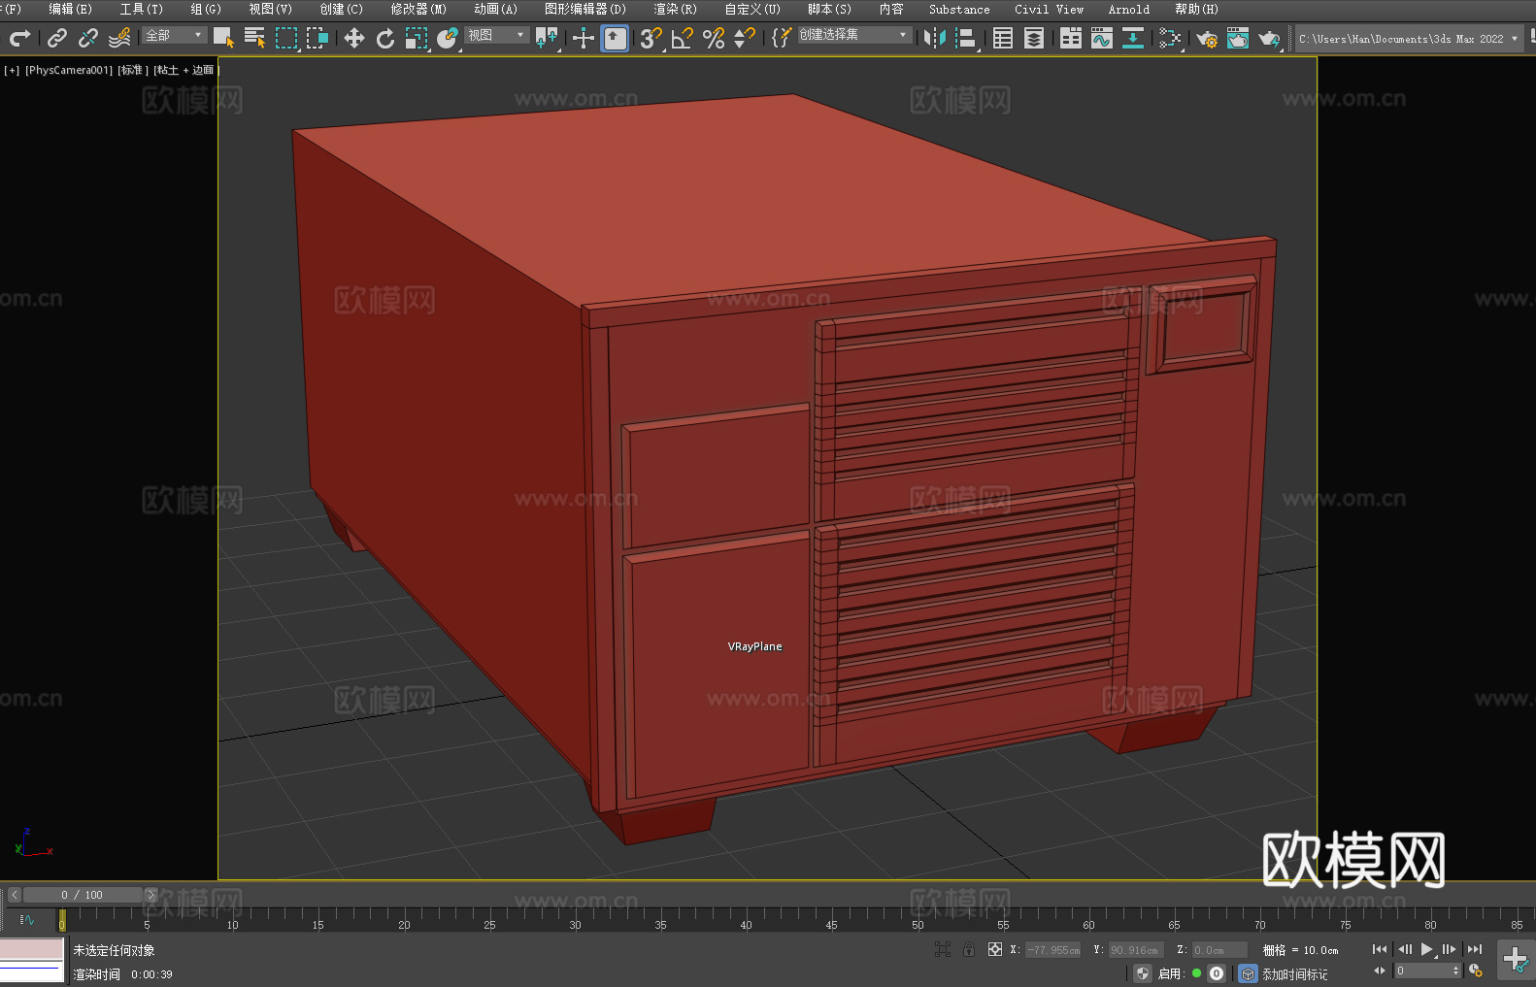1536x987 pixels.
Task: Click the Select and Place tool
Action: (448, 38)
